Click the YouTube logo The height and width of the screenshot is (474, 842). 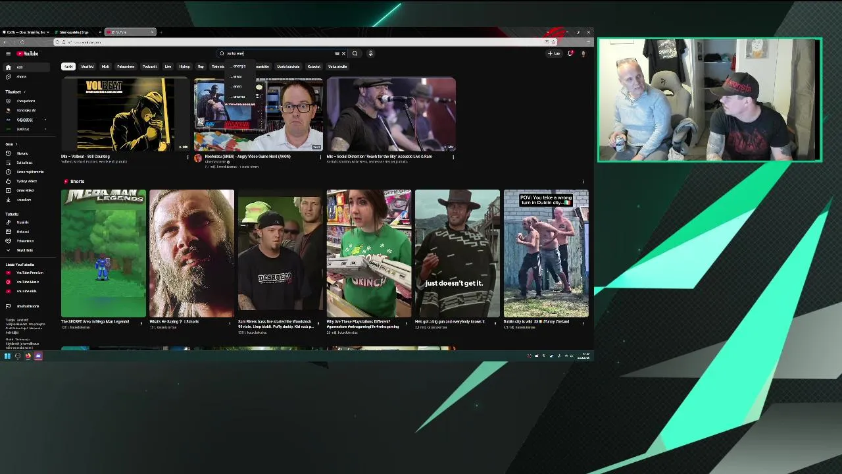pyautogui.click(x=28, y=53)
